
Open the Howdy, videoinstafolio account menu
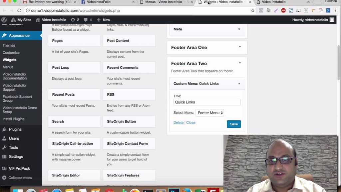coord(313,20)
